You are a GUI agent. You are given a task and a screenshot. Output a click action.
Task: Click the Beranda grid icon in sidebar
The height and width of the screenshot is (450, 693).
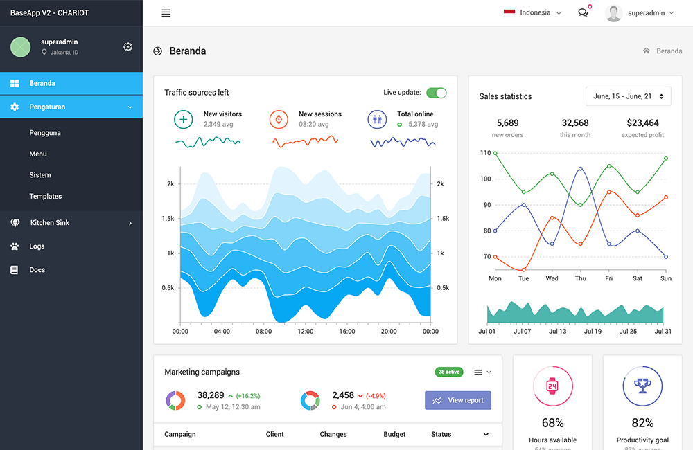(x=15, y=83)
